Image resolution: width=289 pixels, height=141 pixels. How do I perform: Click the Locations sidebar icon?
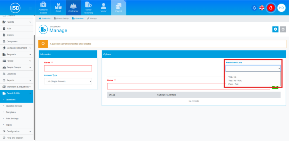click(x=4, y=74)
